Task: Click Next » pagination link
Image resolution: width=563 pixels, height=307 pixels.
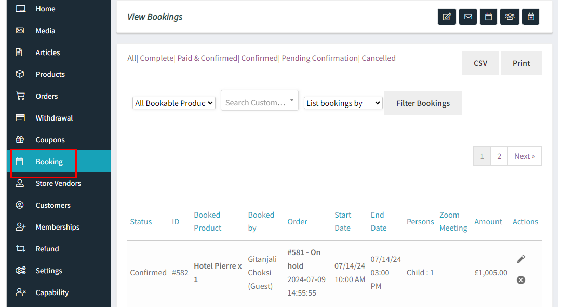Action: (525, 156)
